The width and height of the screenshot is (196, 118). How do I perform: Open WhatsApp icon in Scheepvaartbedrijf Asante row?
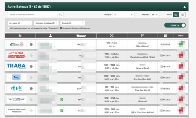(x=61, y=110)
